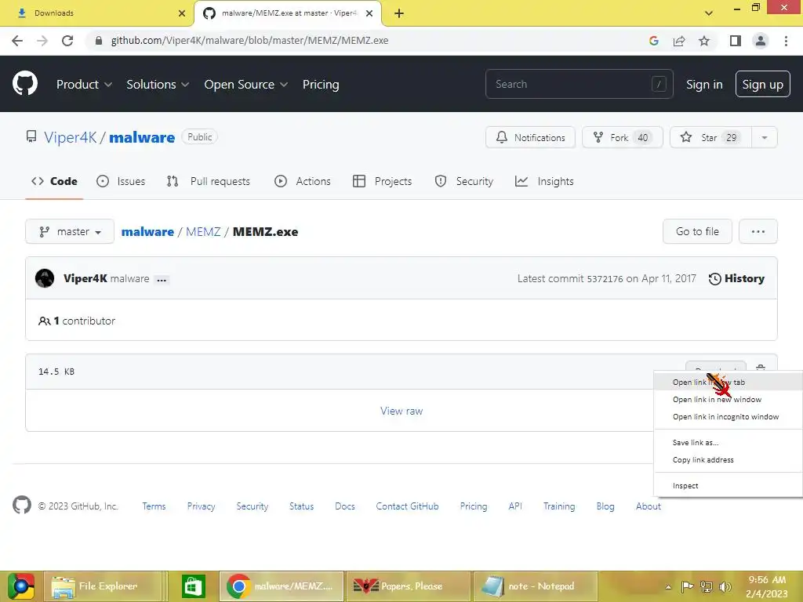Expand the dropdown arrow beside Star
The width and height of the screenshot is (803, 602).
(764, 137)
